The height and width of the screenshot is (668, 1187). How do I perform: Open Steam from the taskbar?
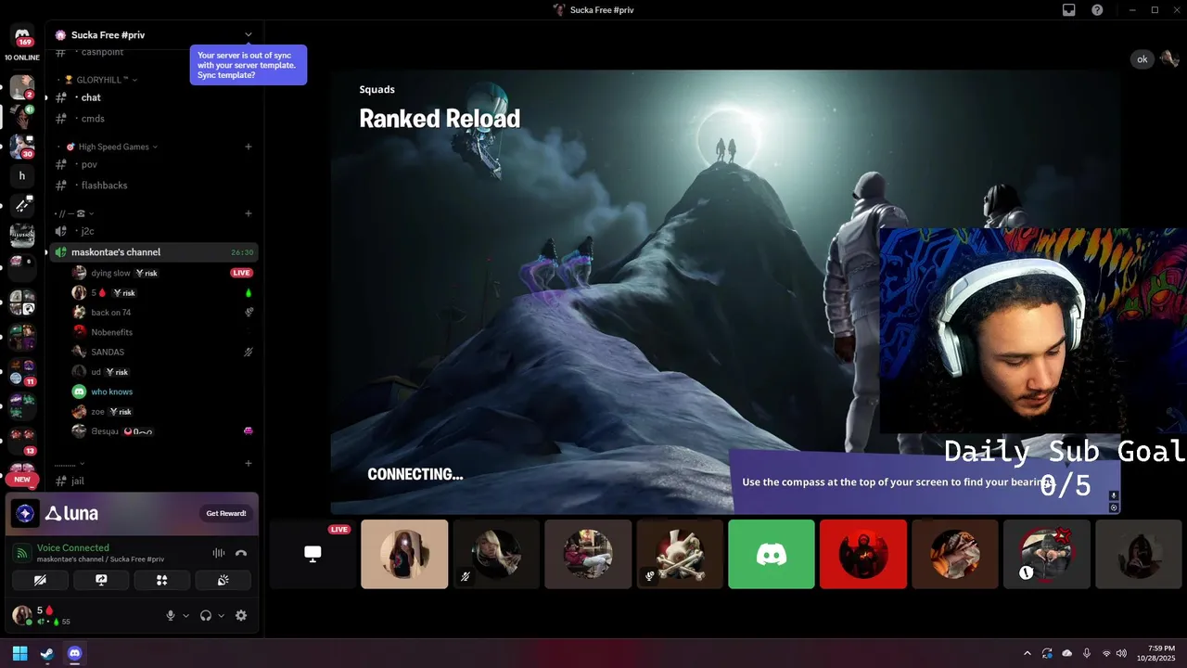47,653
